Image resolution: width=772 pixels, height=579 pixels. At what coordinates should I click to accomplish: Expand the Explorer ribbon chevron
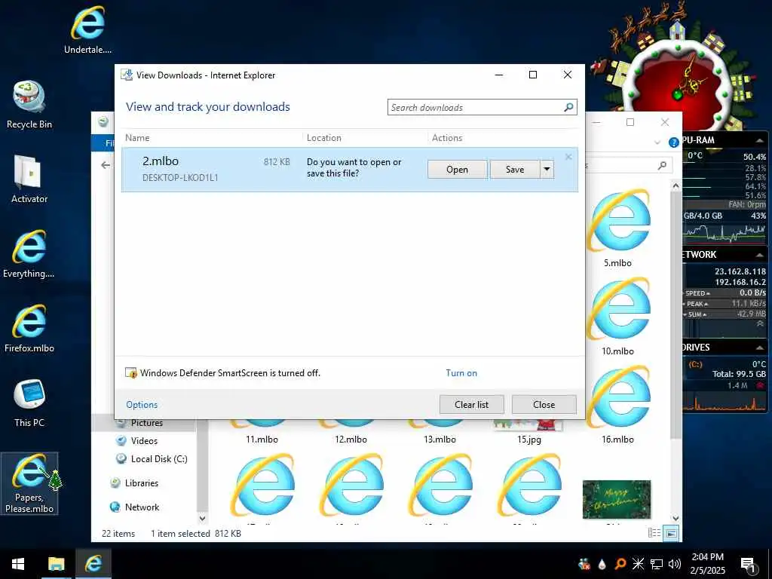pyautogui.click(x=657, y=142)
